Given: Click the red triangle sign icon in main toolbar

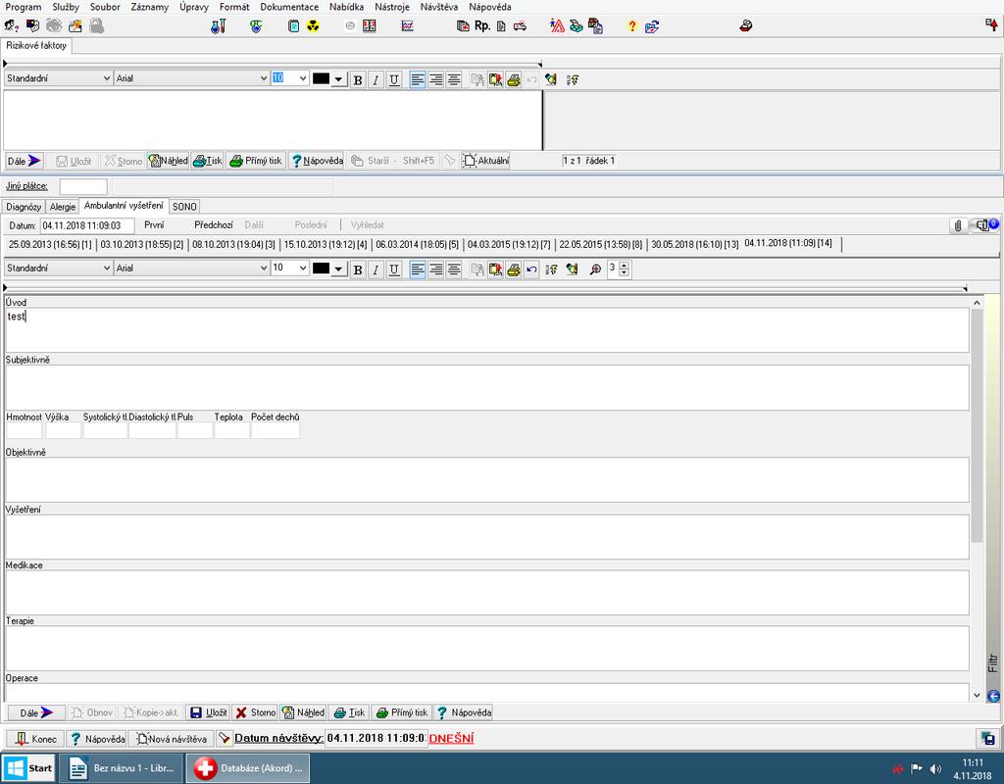Looking at the screenshot, I should coord(557,26).
